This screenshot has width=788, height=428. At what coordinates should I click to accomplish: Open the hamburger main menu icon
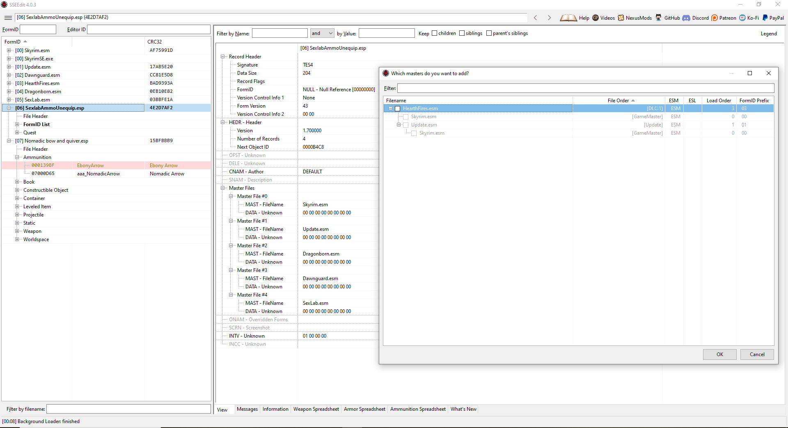tap(8, 18)
